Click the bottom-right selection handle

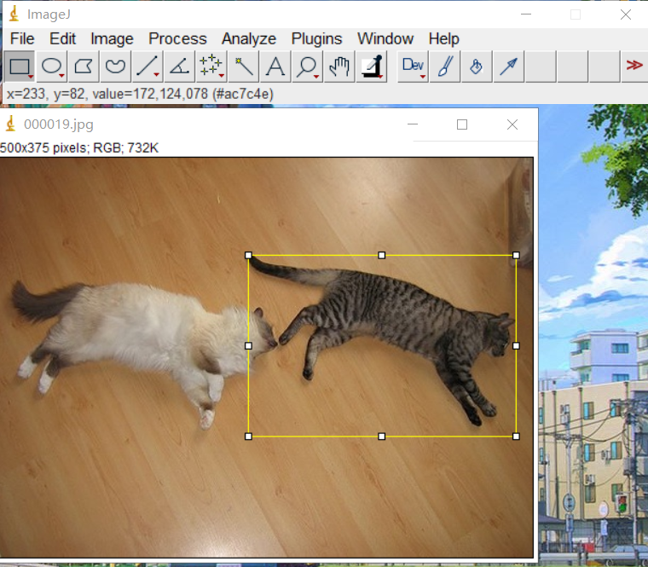pyautogui.click(x=516, y=437)
